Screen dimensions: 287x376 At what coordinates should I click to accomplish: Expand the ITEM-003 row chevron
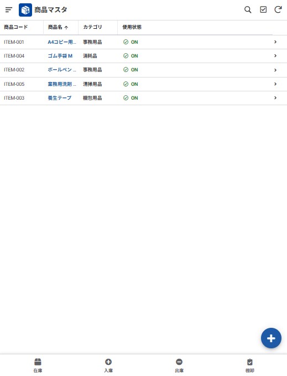(275, 98)
